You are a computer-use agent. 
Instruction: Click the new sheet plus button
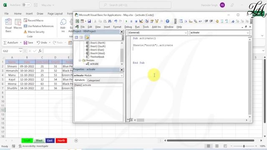pos(76,141)
